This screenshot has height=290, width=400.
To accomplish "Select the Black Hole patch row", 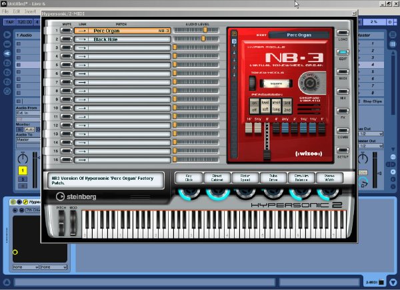I will (x=123, y=39).
